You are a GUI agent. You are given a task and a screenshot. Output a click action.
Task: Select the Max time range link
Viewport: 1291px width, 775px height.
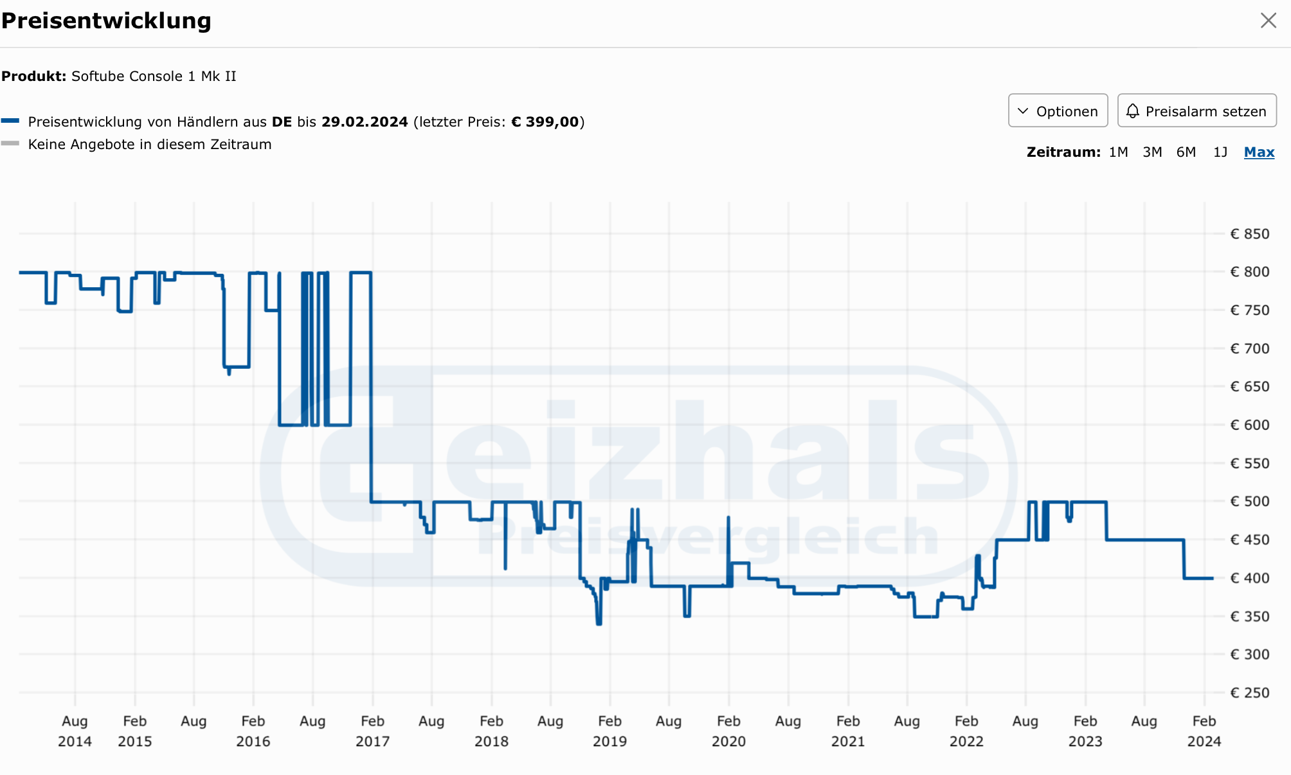pyautogui.click(x=1259, y=152)
